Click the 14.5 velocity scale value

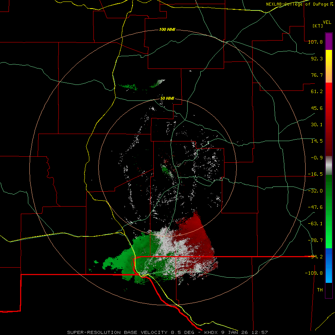317,141
